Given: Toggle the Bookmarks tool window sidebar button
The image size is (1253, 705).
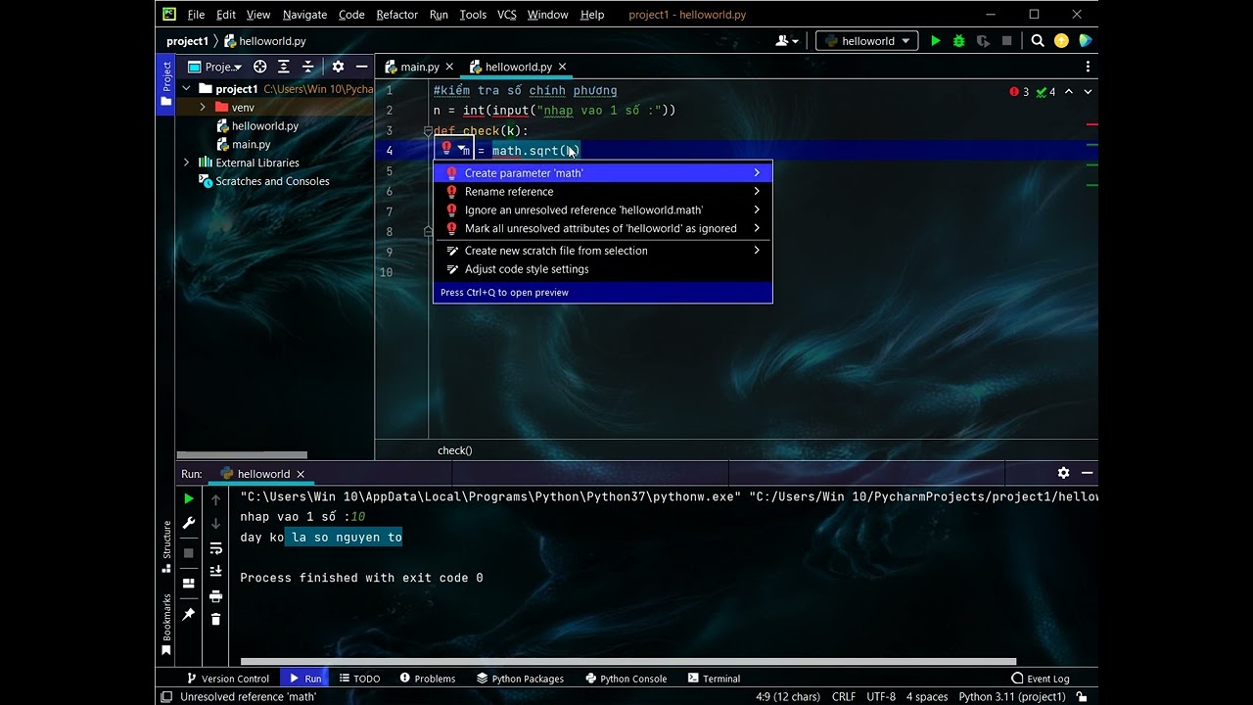Looking at the screenshot, I should (166, 624).
